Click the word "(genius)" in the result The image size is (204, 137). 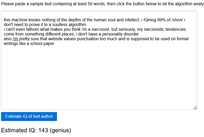60,130
